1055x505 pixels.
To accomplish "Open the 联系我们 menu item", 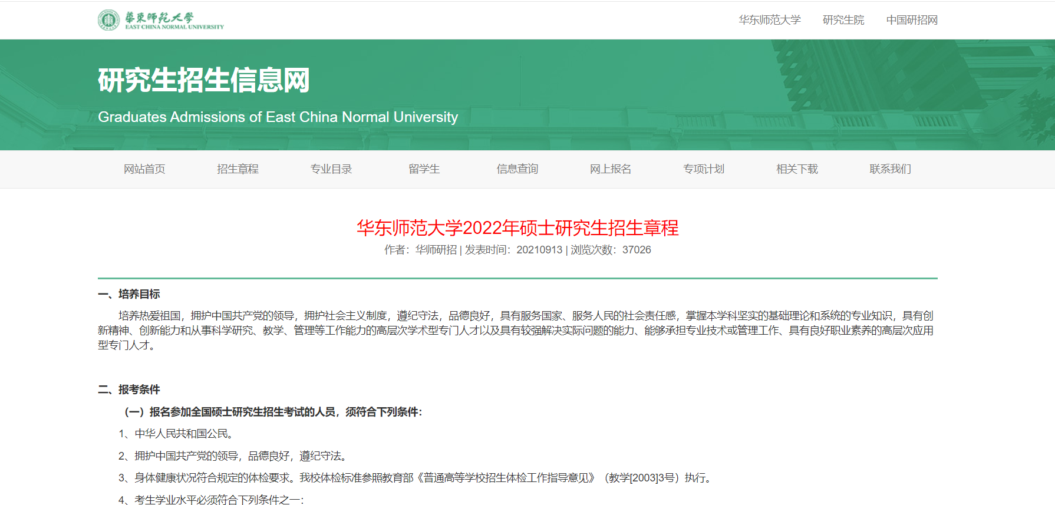I will [x=890, y=169].
